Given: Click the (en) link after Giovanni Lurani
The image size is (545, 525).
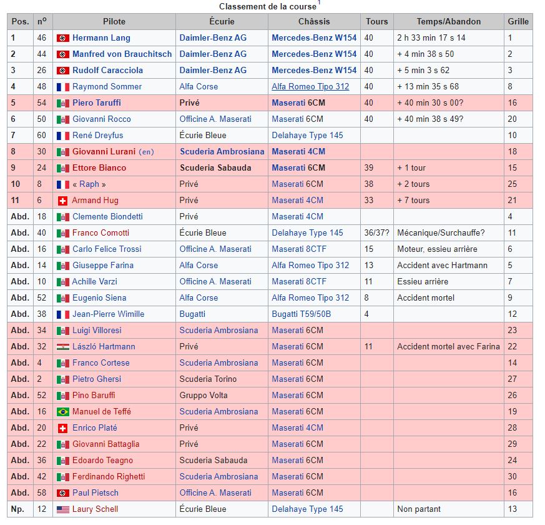Looking at the screenshot, I should click(146, 152).
